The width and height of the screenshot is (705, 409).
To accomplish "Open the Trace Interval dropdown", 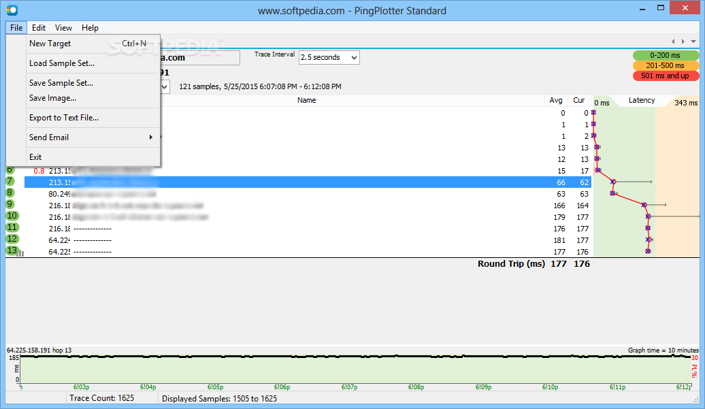I will (x=354, y=58).
